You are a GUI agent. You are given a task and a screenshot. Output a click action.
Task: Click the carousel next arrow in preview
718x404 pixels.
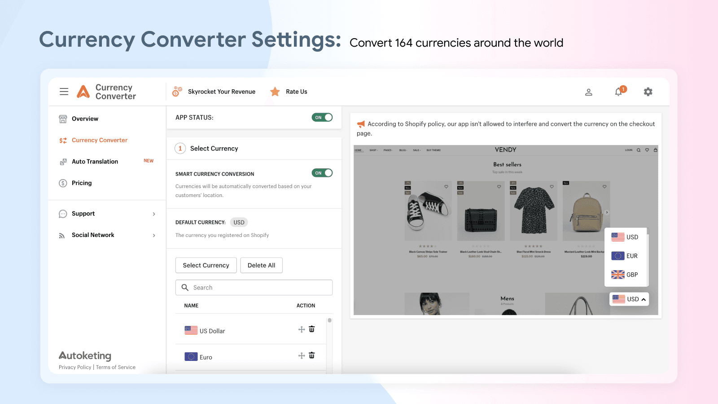(607, 212)
